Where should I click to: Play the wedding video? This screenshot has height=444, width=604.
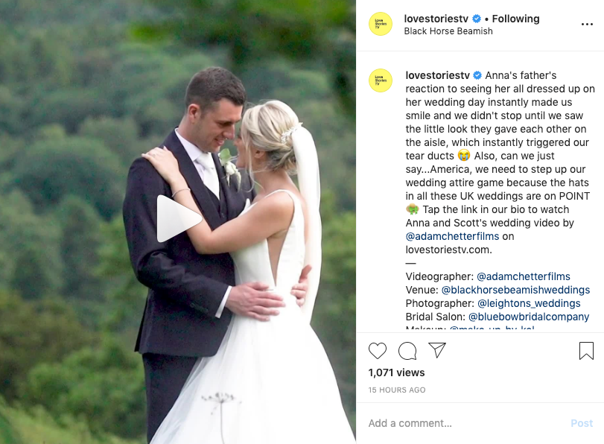(179, 218)
